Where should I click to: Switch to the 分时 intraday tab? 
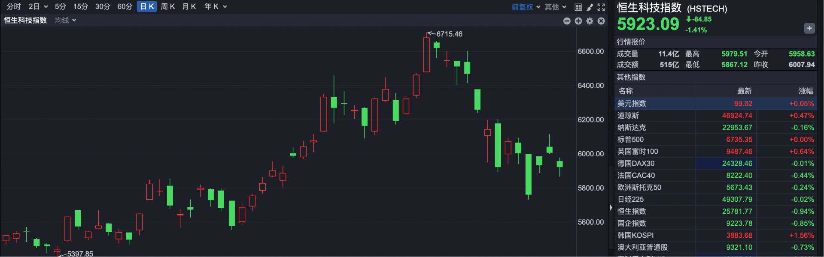(x=14, y=6)
